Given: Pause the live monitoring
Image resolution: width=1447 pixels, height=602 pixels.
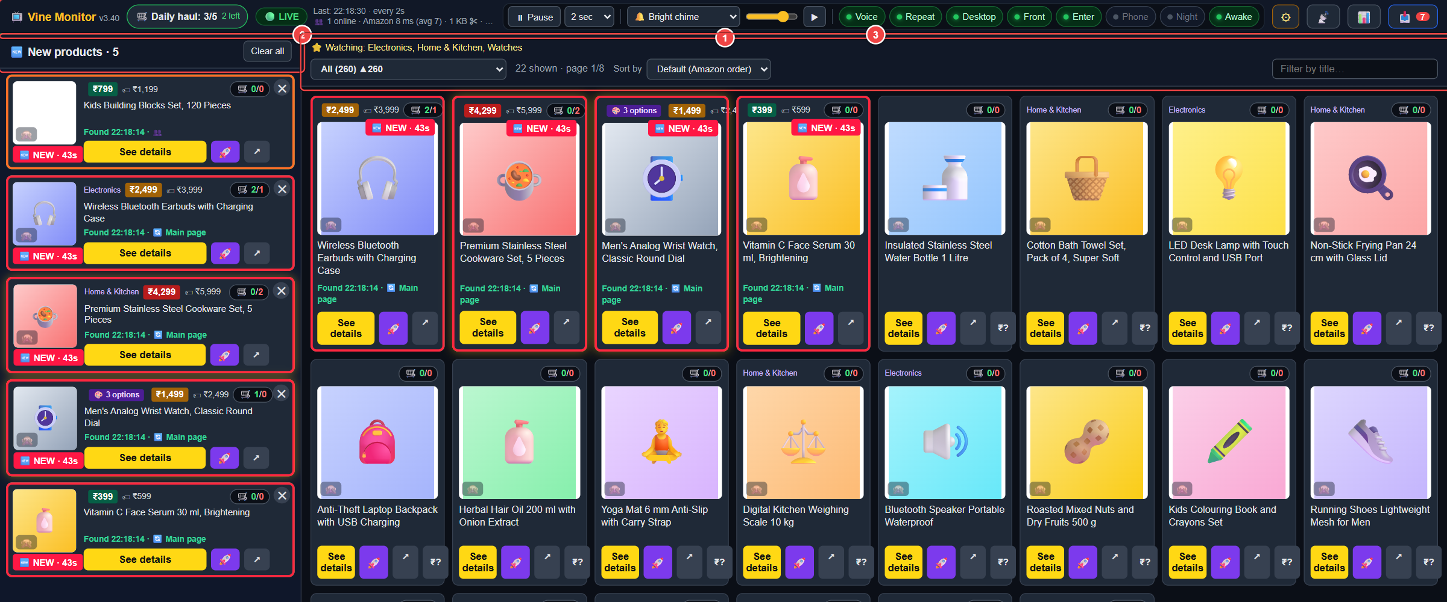Looking at the screenshot, I should click(x=535, y=17).
